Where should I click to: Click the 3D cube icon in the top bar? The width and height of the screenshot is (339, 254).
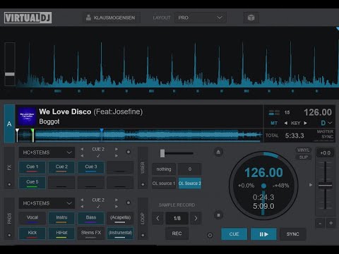tap(251, 18)
